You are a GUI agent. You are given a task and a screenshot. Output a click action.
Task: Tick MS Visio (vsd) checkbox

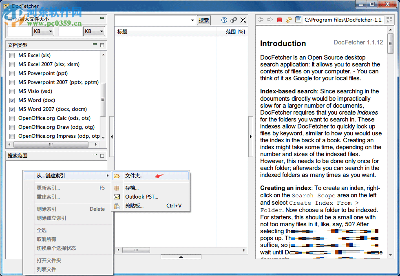click(12, 91)
